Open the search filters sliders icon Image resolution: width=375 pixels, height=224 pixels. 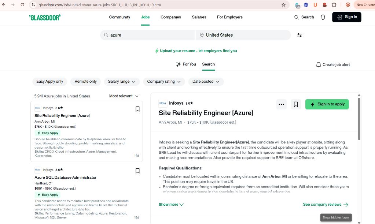point(299,35)
